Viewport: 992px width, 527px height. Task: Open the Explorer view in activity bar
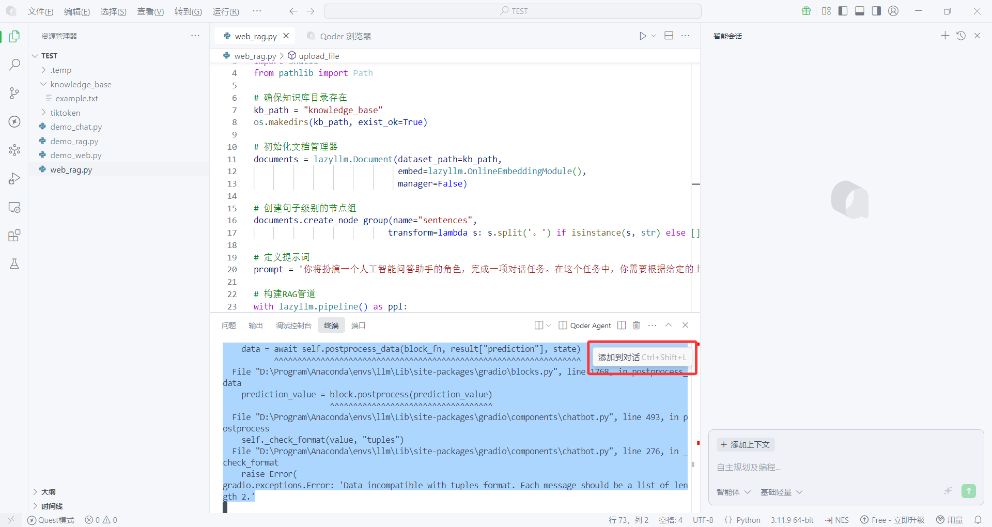14,36
